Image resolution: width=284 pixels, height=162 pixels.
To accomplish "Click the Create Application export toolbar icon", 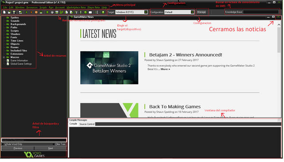I will (20, 12).
